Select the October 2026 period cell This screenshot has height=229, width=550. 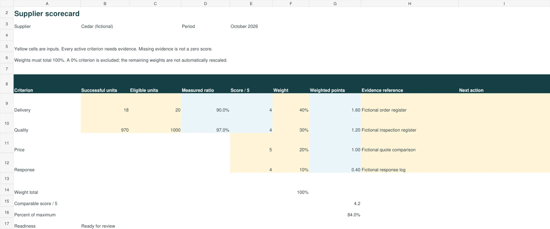[251, 26]
